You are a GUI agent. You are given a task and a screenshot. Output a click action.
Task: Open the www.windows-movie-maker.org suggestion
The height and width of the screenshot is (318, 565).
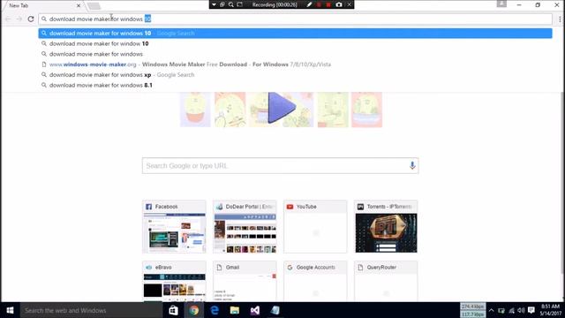point(295,64)
